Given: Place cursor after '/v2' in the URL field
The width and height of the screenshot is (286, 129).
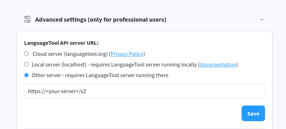Looking at the screenshot, I should point(86,91).
